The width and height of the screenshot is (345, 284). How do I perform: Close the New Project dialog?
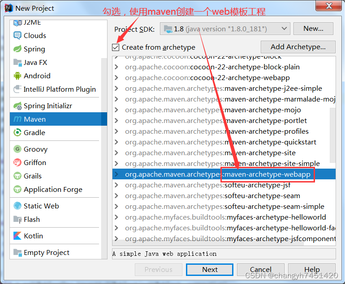[329, 6]
